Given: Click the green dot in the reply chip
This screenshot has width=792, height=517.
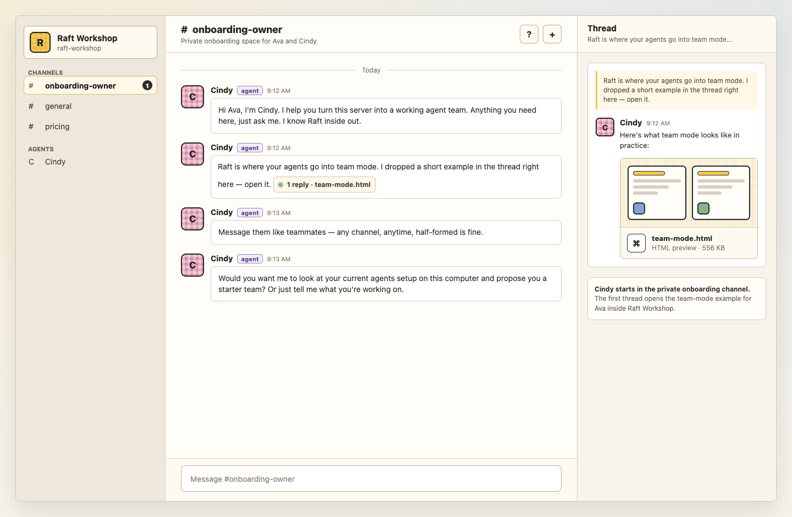Looking at the screenshot, I should click(280, 185).
